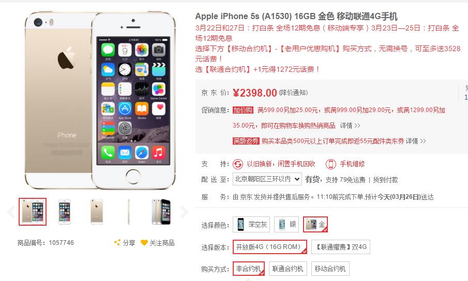
Task: Click the 加价购 promotion tag
Action: (x=243, y=110)
